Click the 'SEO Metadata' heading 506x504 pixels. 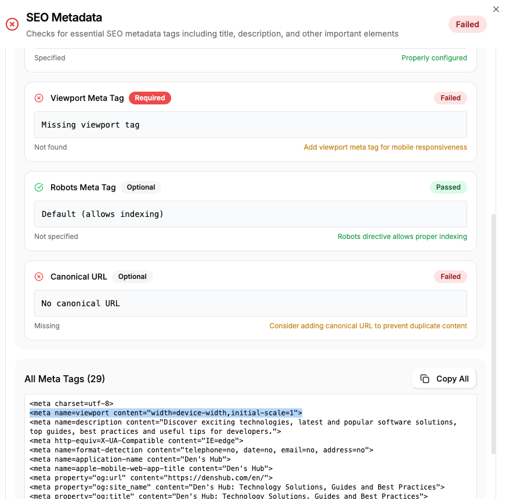(x=64, y=17)
